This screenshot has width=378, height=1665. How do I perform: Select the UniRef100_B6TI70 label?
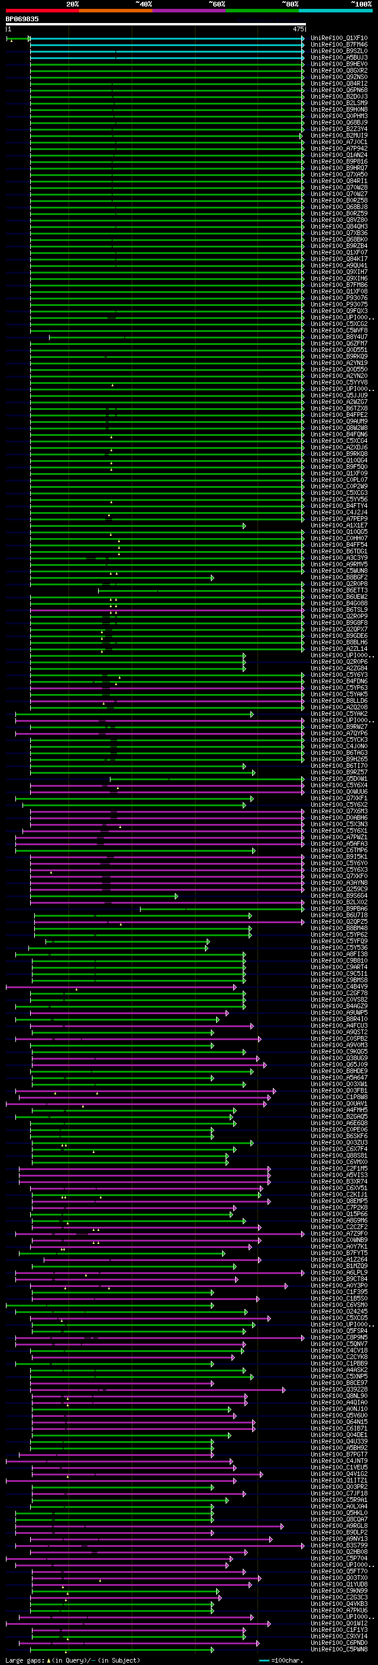coord(338,766)
